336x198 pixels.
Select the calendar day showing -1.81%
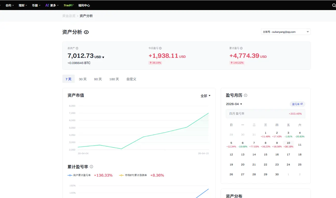[288, 134]
